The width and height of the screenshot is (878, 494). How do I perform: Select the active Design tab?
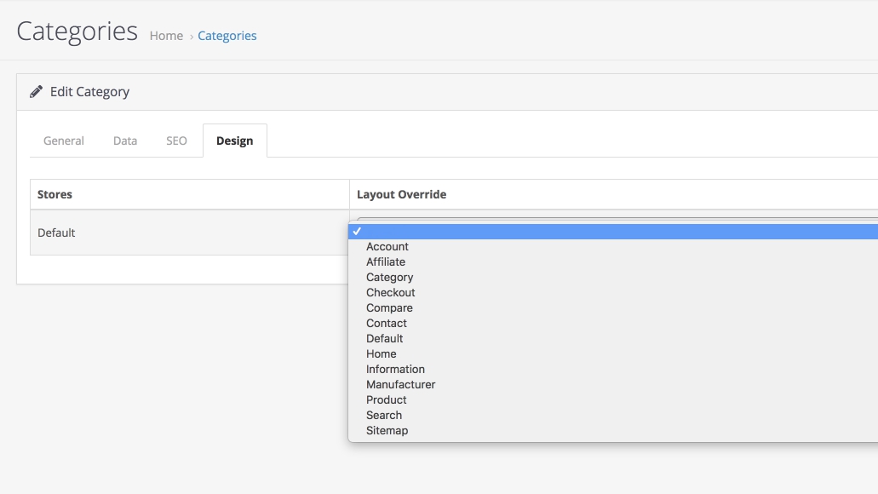point(234,141)
